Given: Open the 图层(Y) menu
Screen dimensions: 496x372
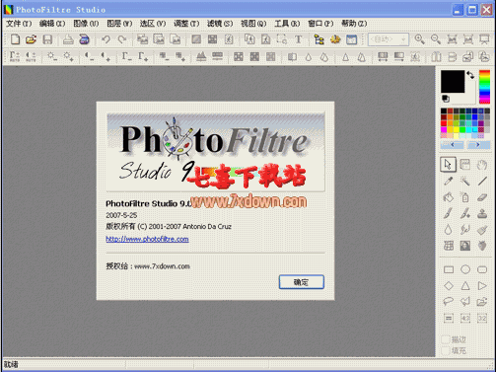Looking at the screenshot, I should 119,24.
